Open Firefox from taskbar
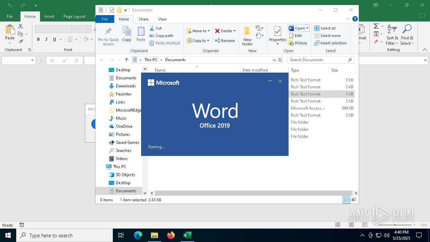The height and width of the screenshot is (242, 430). tap(171, 235)
